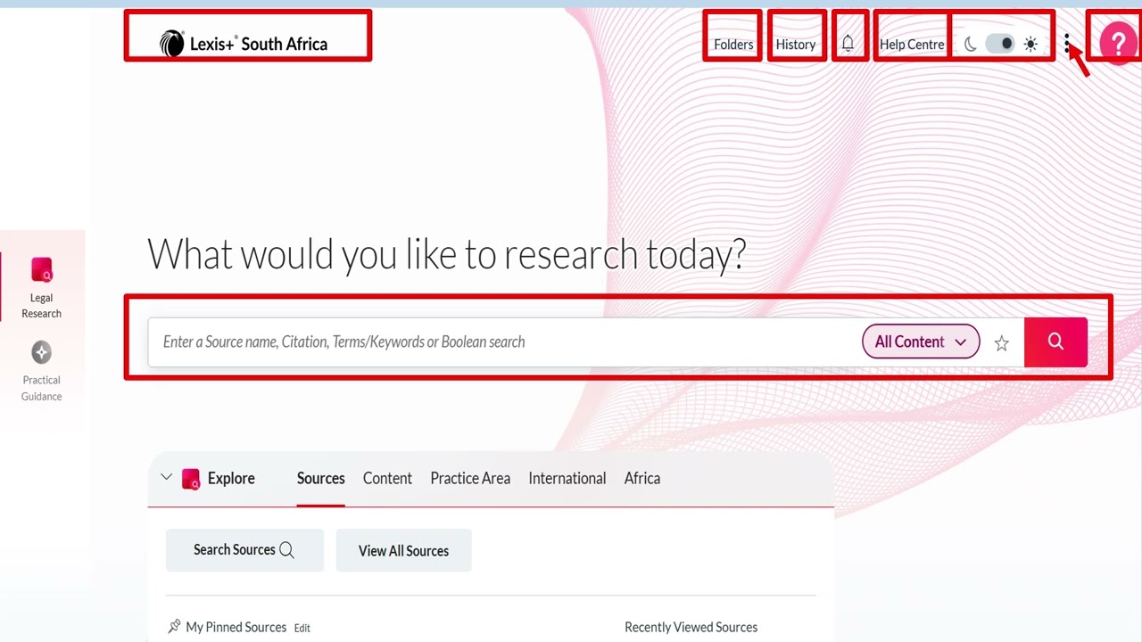Screen dimensions: 1142x642
Task: Switch to the International tab
Action: pyautogui.click(x=567, y=479)
